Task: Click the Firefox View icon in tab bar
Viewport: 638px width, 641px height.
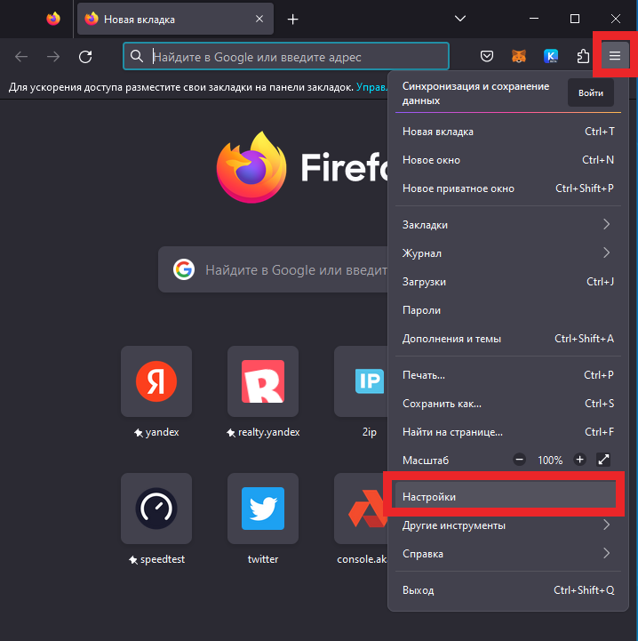Action: 53,19
